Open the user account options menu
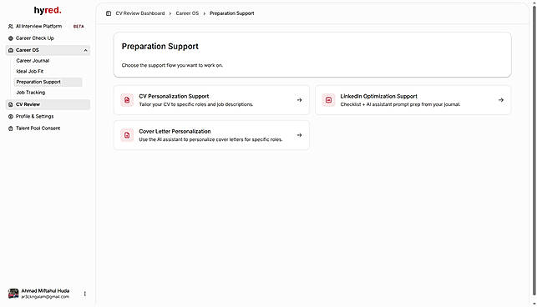The width and height of the screenshot is (537, 307). (x=84, y=294)
